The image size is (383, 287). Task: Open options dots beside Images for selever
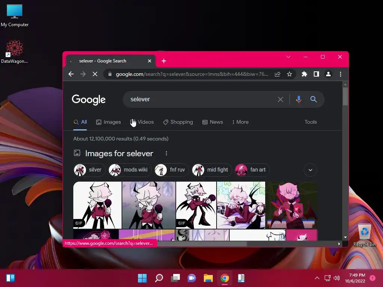tap(166, 153)
